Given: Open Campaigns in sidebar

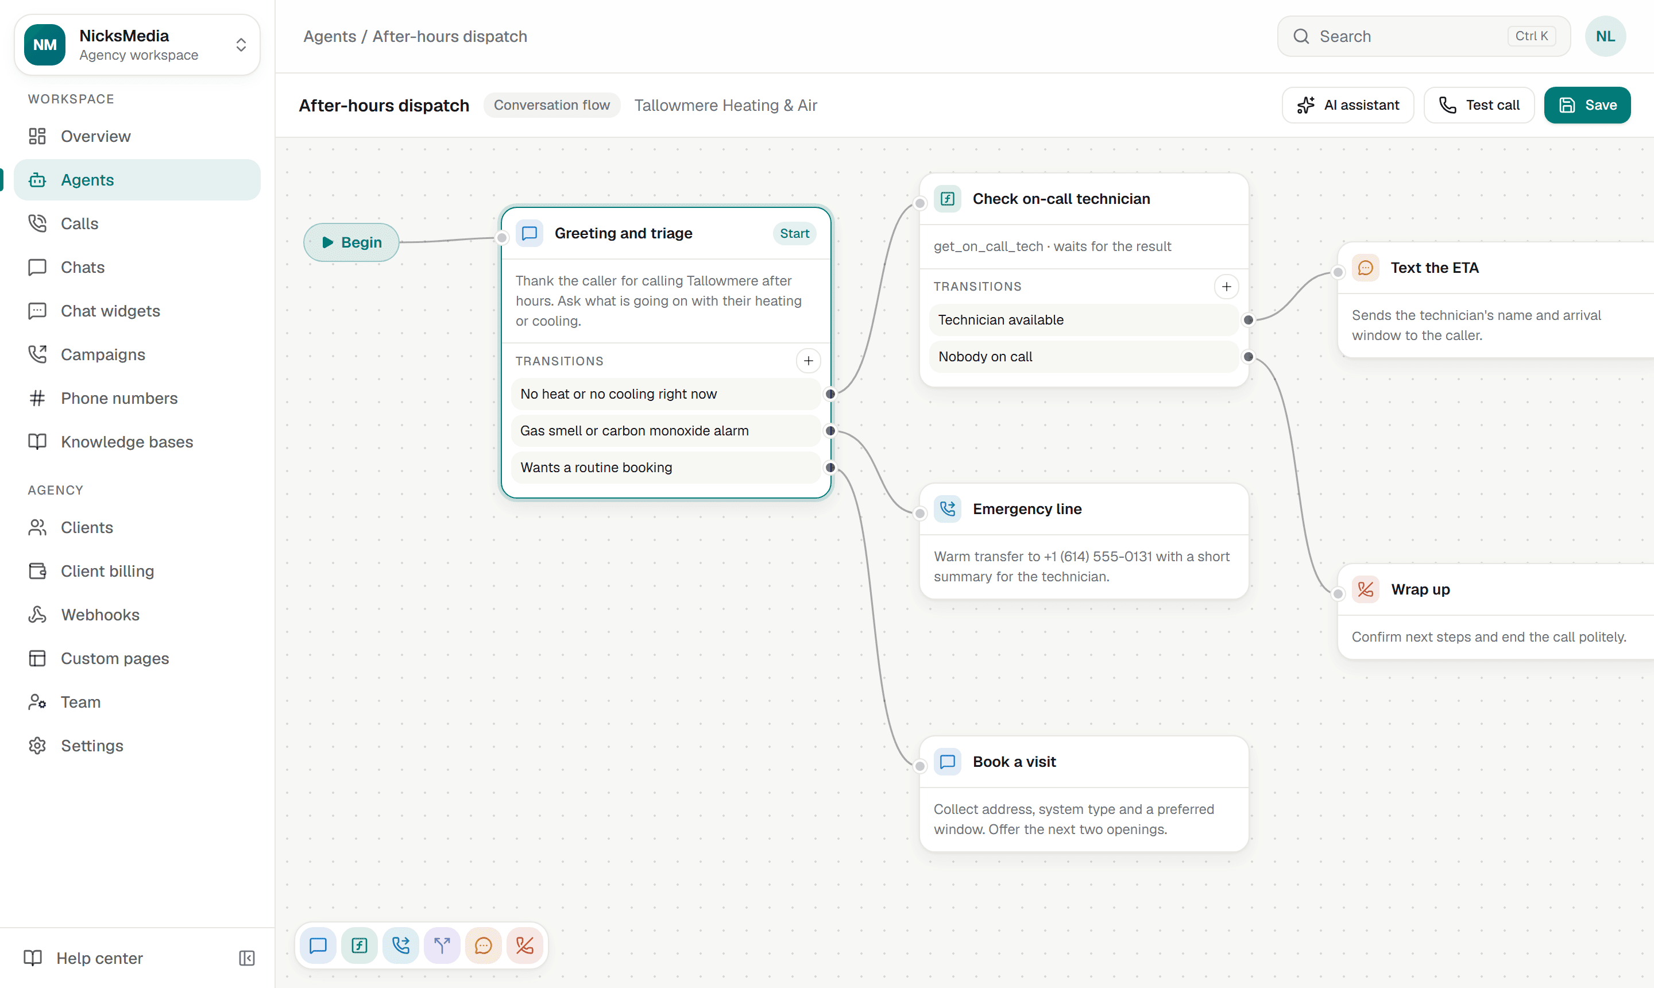Looking at the screenshot, I should [x=137, y=354].
